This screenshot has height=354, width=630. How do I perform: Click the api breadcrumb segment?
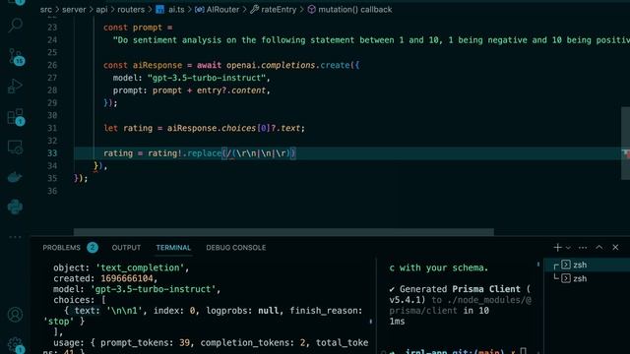101,10
